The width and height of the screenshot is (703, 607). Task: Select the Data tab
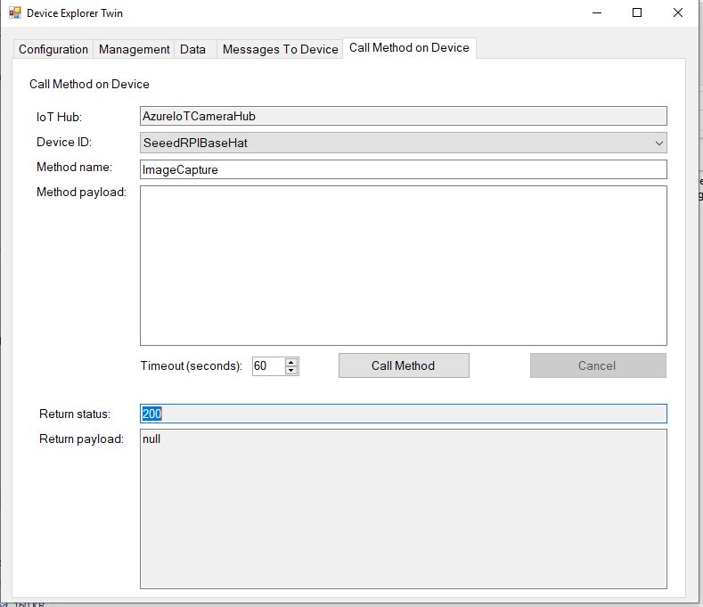point(192,50)
